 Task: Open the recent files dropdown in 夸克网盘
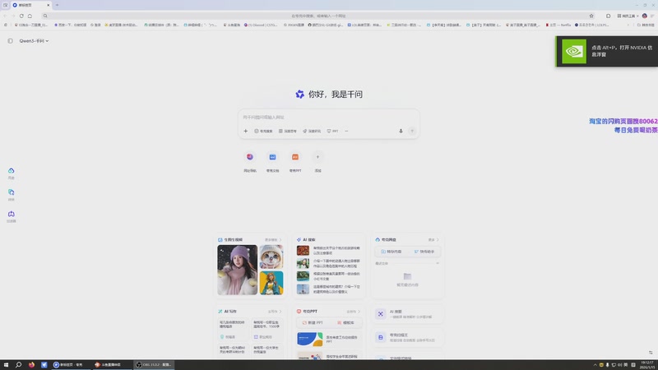point(438,263)
